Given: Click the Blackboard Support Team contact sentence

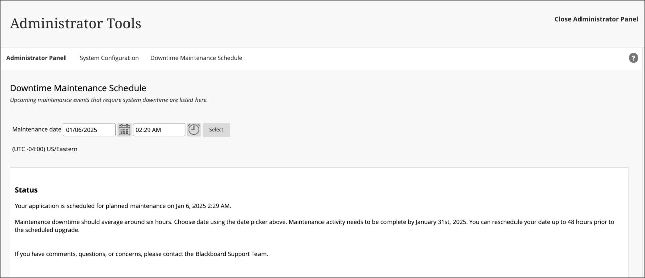Looking at the screenshot, I should 141,254.
